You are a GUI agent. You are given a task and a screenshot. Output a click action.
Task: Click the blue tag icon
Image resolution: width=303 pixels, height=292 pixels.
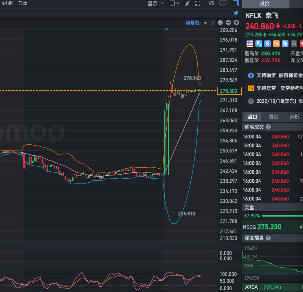(285, 44)
